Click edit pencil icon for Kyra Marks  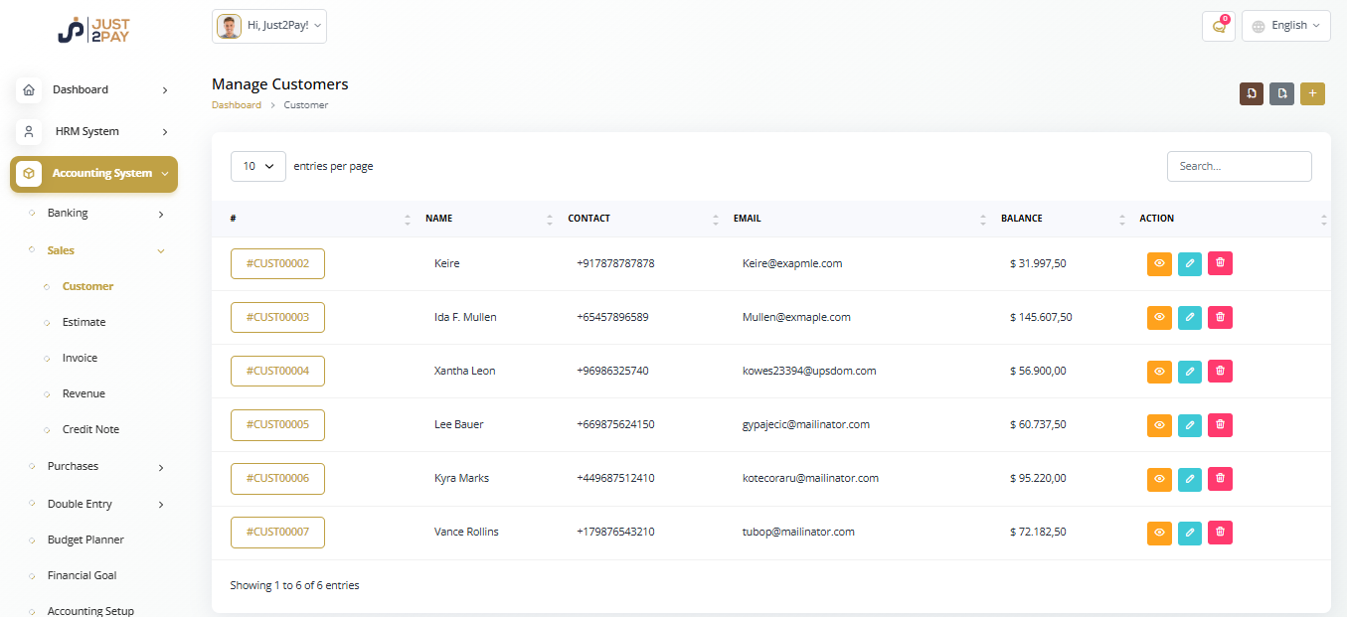coord(1190,479)
